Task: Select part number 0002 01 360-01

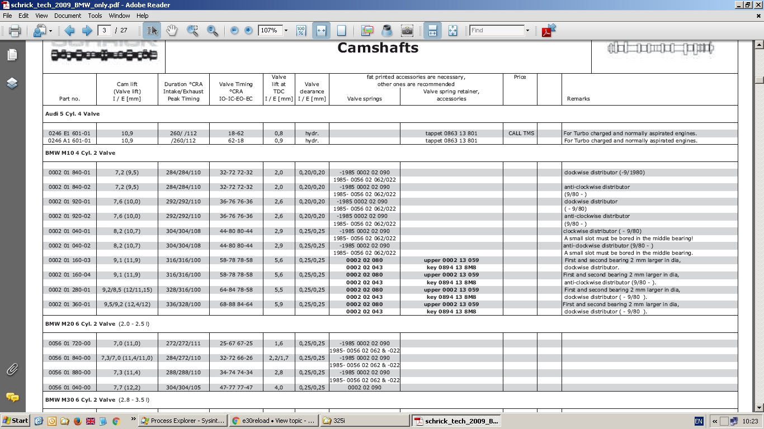Action: pos(69,304)
